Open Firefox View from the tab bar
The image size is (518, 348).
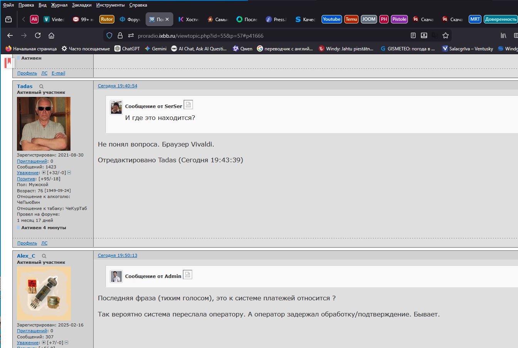[x=8, y=19]
